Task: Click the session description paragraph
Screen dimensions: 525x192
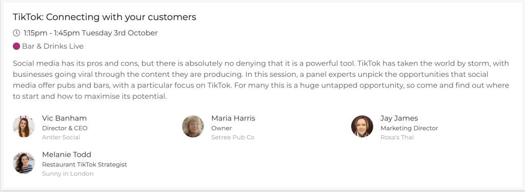Action: coord(261,79)
